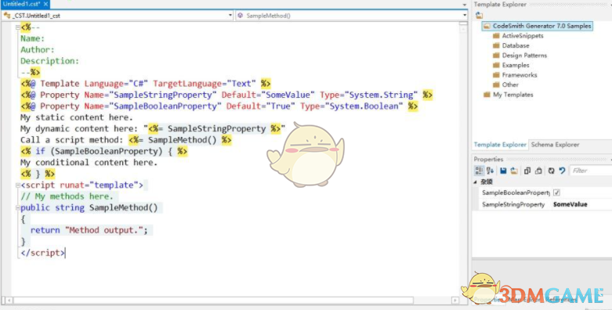Click the Template Language="C#" directive line
This screenshot has width=612, height=310.
tap(146, 84)
